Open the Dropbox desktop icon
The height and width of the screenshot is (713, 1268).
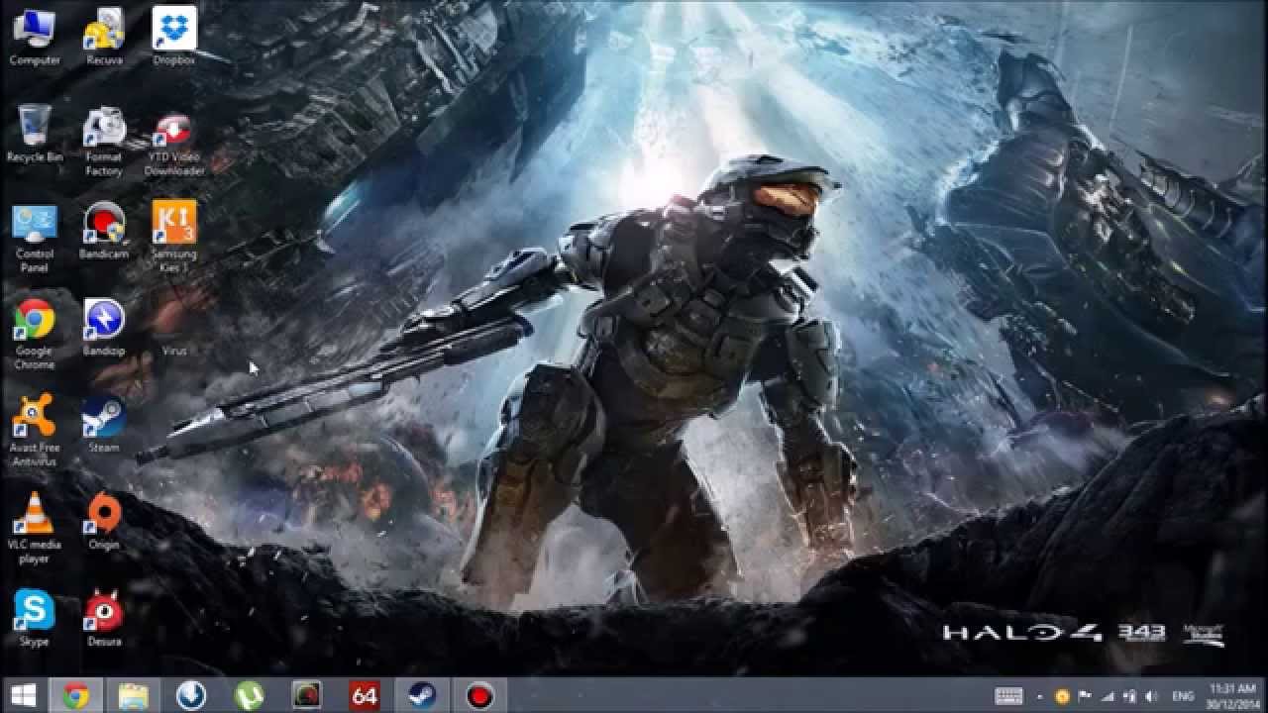(174, 37)
